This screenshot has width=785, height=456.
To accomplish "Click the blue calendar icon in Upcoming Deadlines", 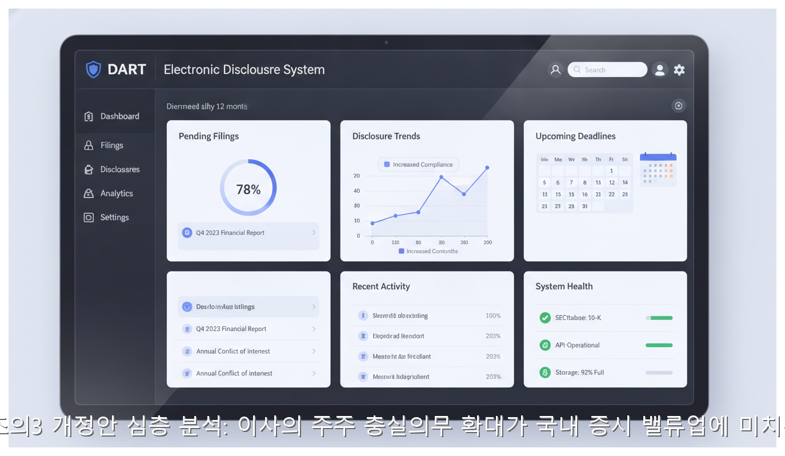I will point(658,169).
